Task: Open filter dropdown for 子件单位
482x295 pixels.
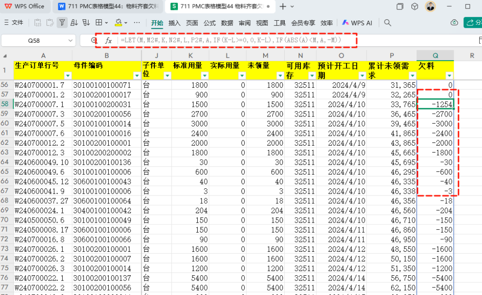Action: click(167, 76)
